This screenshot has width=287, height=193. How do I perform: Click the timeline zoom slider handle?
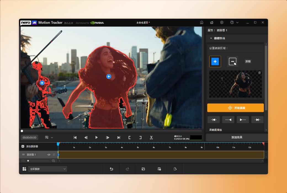28,161
